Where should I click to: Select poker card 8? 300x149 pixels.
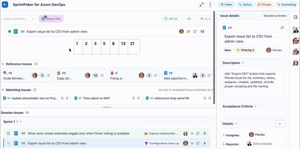click(114, 46)
